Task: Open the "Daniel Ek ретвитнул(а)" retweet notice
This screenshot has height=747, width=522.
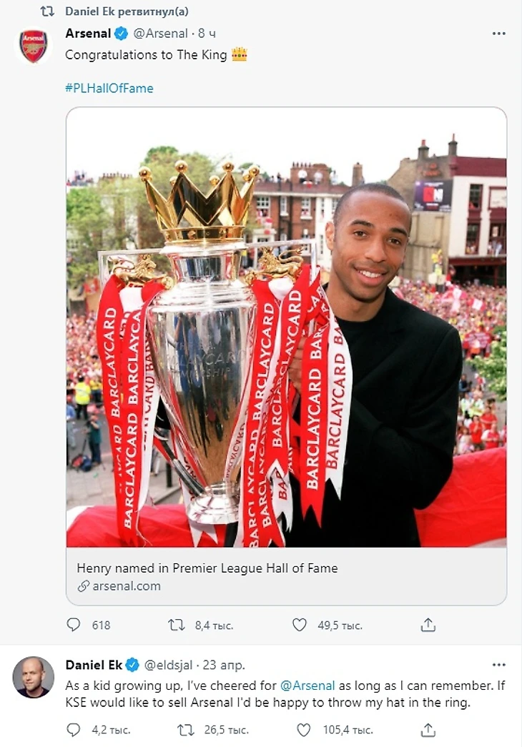Action: pyautogui.click(x=127, y=11)
